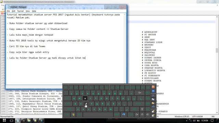
Task: Click the scroll-up arrow of the background editor
Action: click(217, 17)
